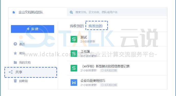Click the spreadsheet icon of 工作簿

[x=74, y=54]
